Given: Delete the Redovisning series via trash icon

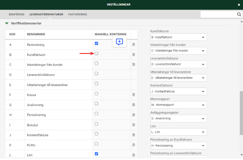Looking at the screenshot, I should [133, 45].
